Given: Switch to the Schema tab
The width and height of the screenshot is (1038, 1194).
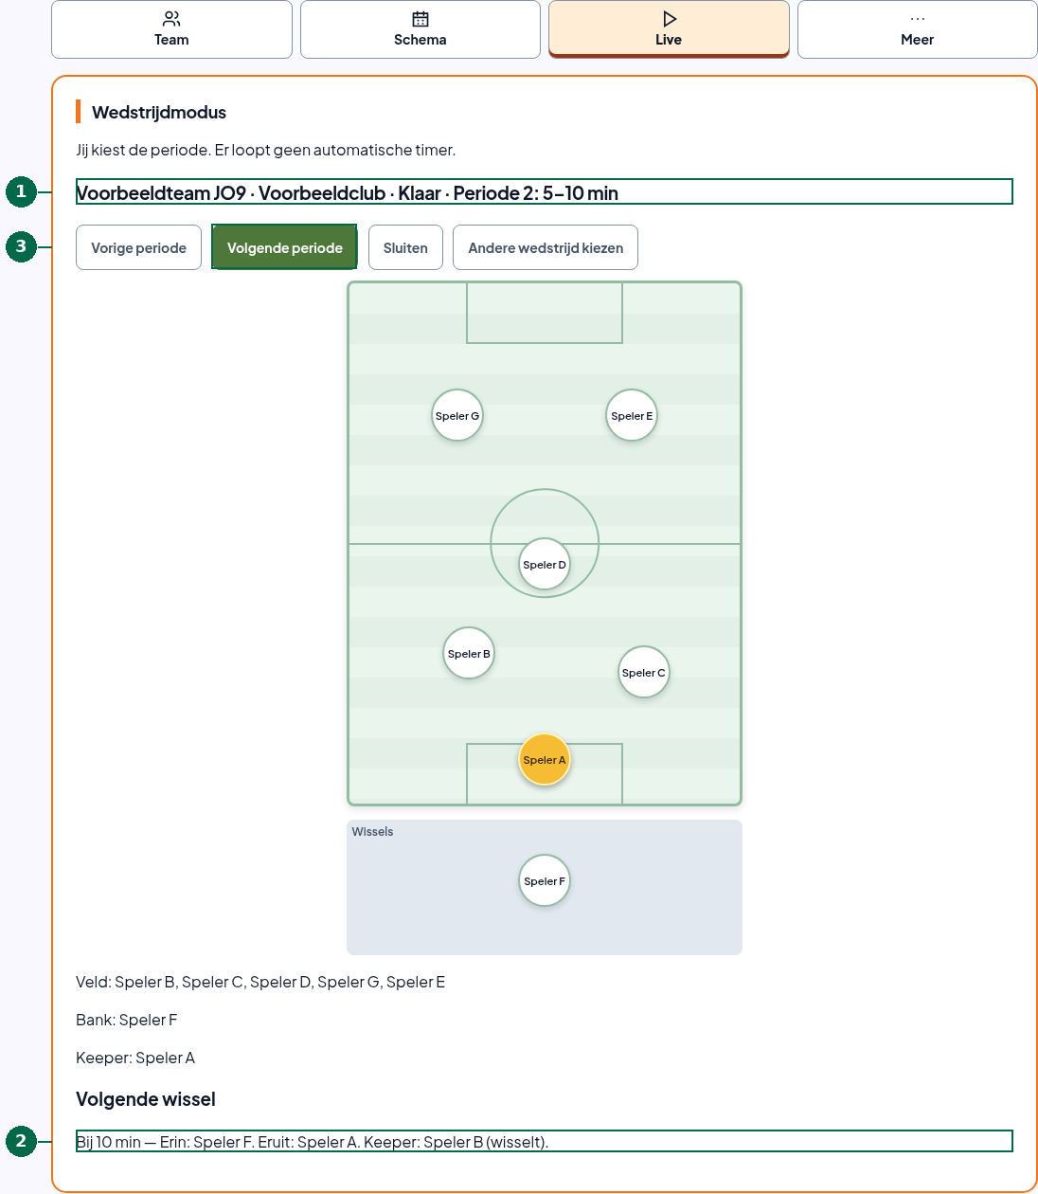Looking at the screenshot, I should [x=421, y=29].
